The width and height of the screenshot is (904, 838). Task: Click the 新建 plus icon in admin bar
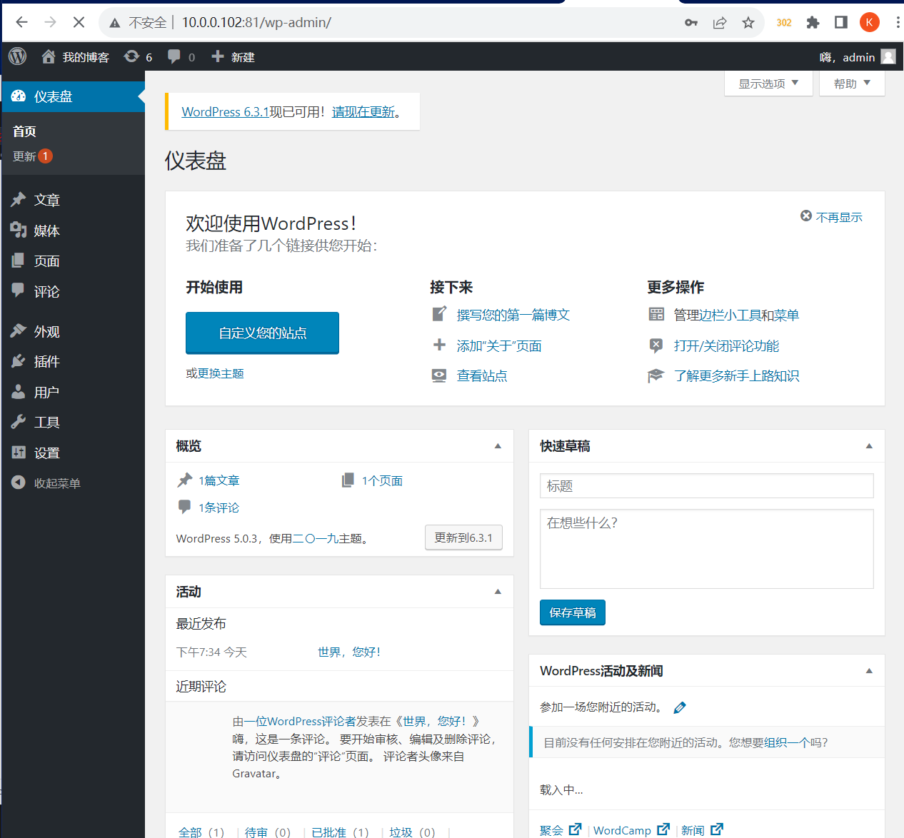(216, 56)
